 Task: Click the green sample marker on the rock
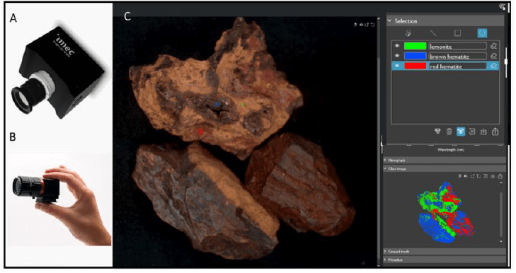click(242, 105)
